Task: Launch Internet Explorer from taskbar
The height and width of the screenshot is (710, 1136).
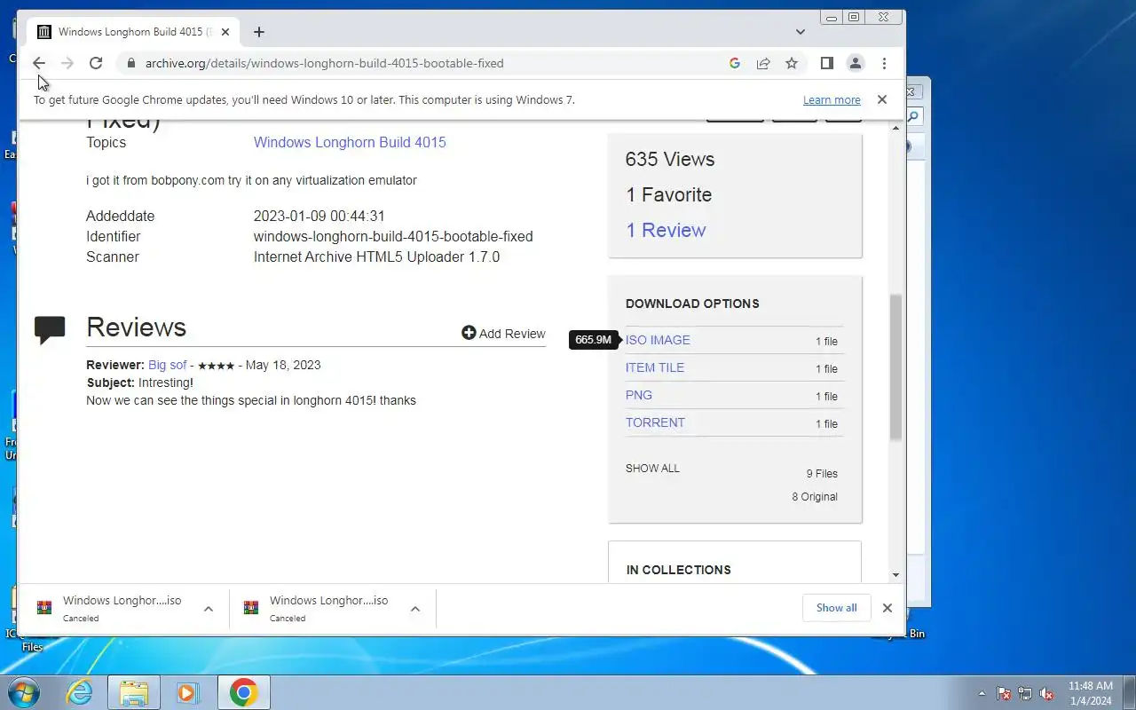Action: (80, 693)
